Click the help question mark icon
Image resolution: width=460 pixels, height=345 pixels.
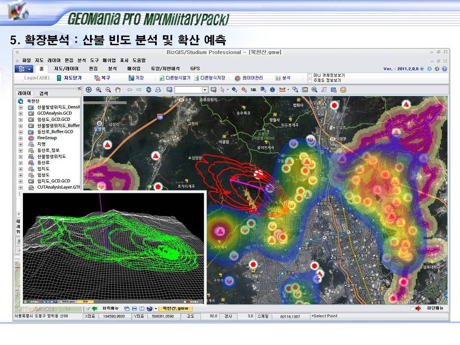444,69
